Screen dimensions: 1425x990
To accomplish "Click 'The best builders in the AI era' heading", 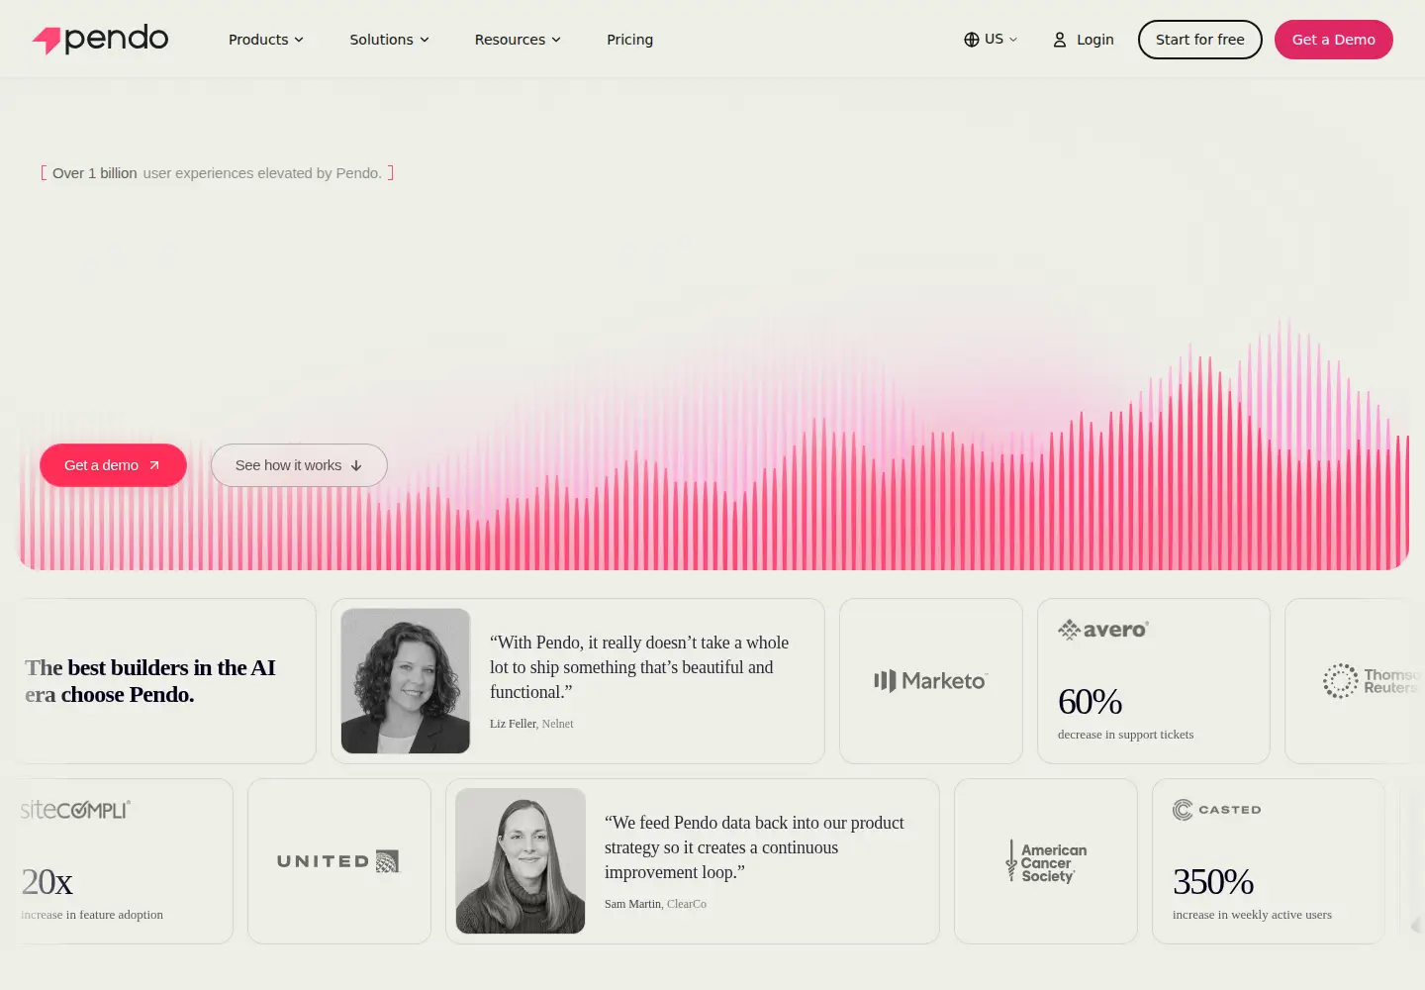I will click(x=150, y=681).
